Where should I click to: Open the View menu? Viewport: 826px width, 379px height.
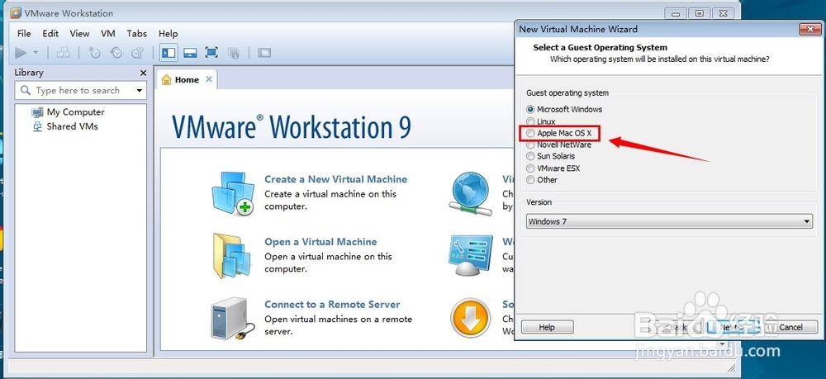point(79,33)
